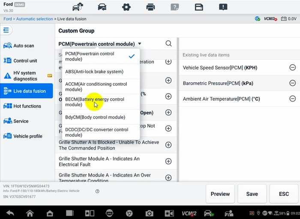Image resolution: width=300 pixels, height=219 pixels.
Task: Remove Vehicle Speed Sensor[PCM] from existing items
Action: click(292, 67)
